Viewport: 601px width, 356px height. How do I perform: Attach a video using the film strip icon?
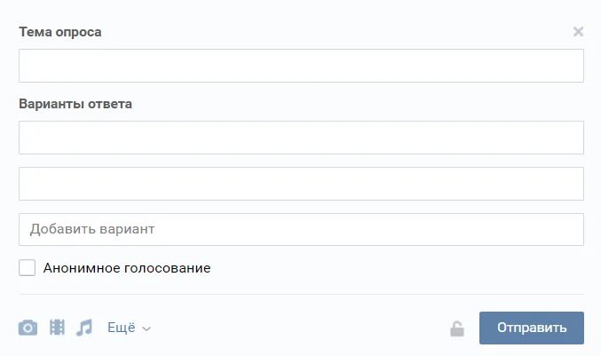click(57, 328)
